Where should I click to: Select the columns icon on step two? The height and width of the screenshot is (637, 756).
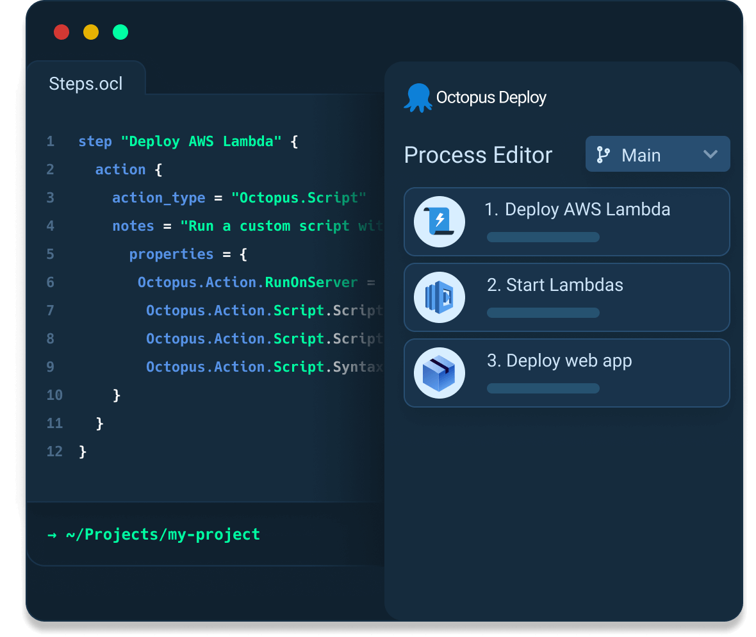click(x=439, y=297)
